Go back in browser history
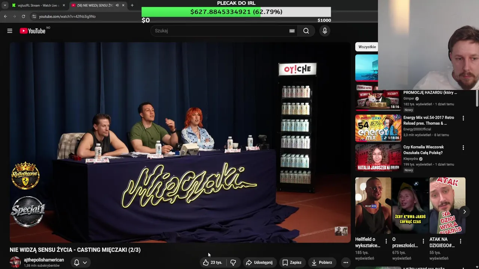Image resolution: width=479 pixels, height=269 pixels. [x=5, y=16]
